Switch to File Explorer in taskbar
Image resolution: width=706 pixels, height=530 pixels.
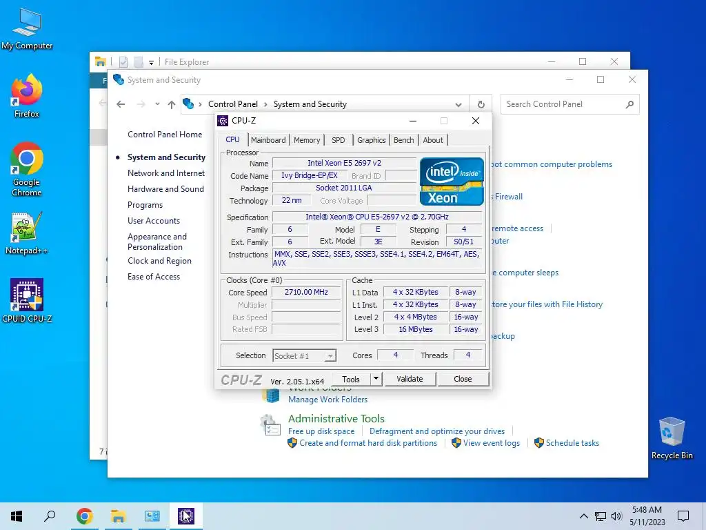click(119, 516)
